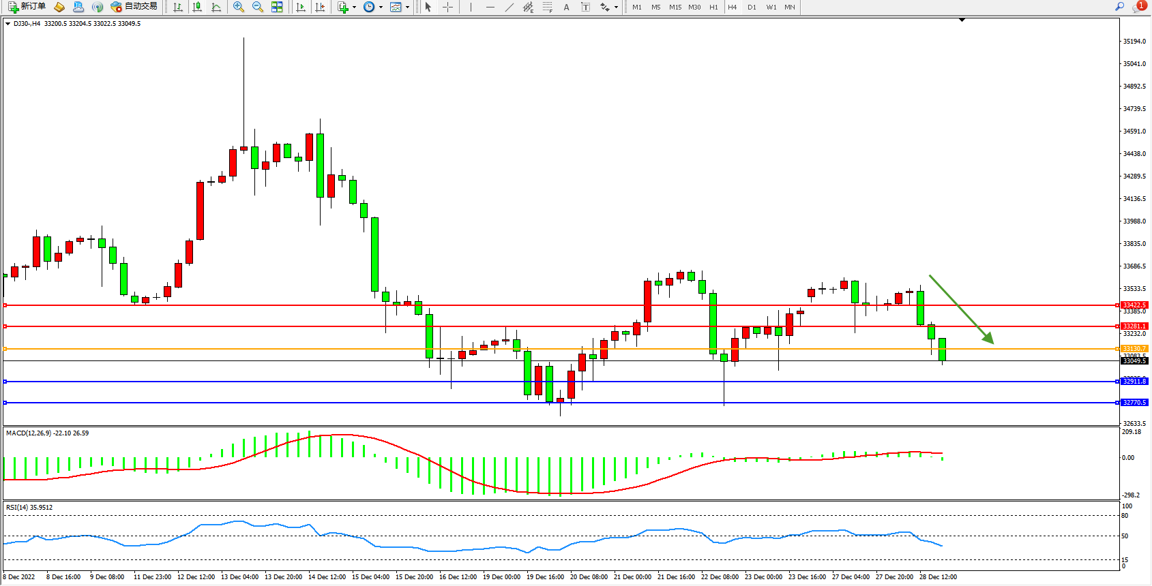Switch to the M15 timeframe
The width and height of the screenshot is (1152, 586).
(675, 7)
